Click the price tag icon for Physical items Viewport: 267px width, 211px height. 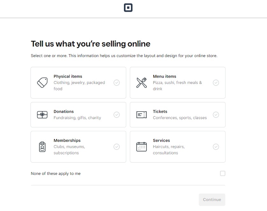pos(42,83)
